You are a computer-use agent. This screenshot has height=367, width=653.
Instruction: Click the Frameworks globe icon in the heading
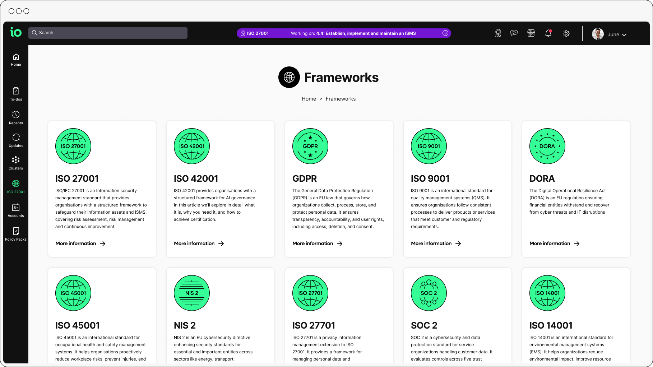(289, 77)
